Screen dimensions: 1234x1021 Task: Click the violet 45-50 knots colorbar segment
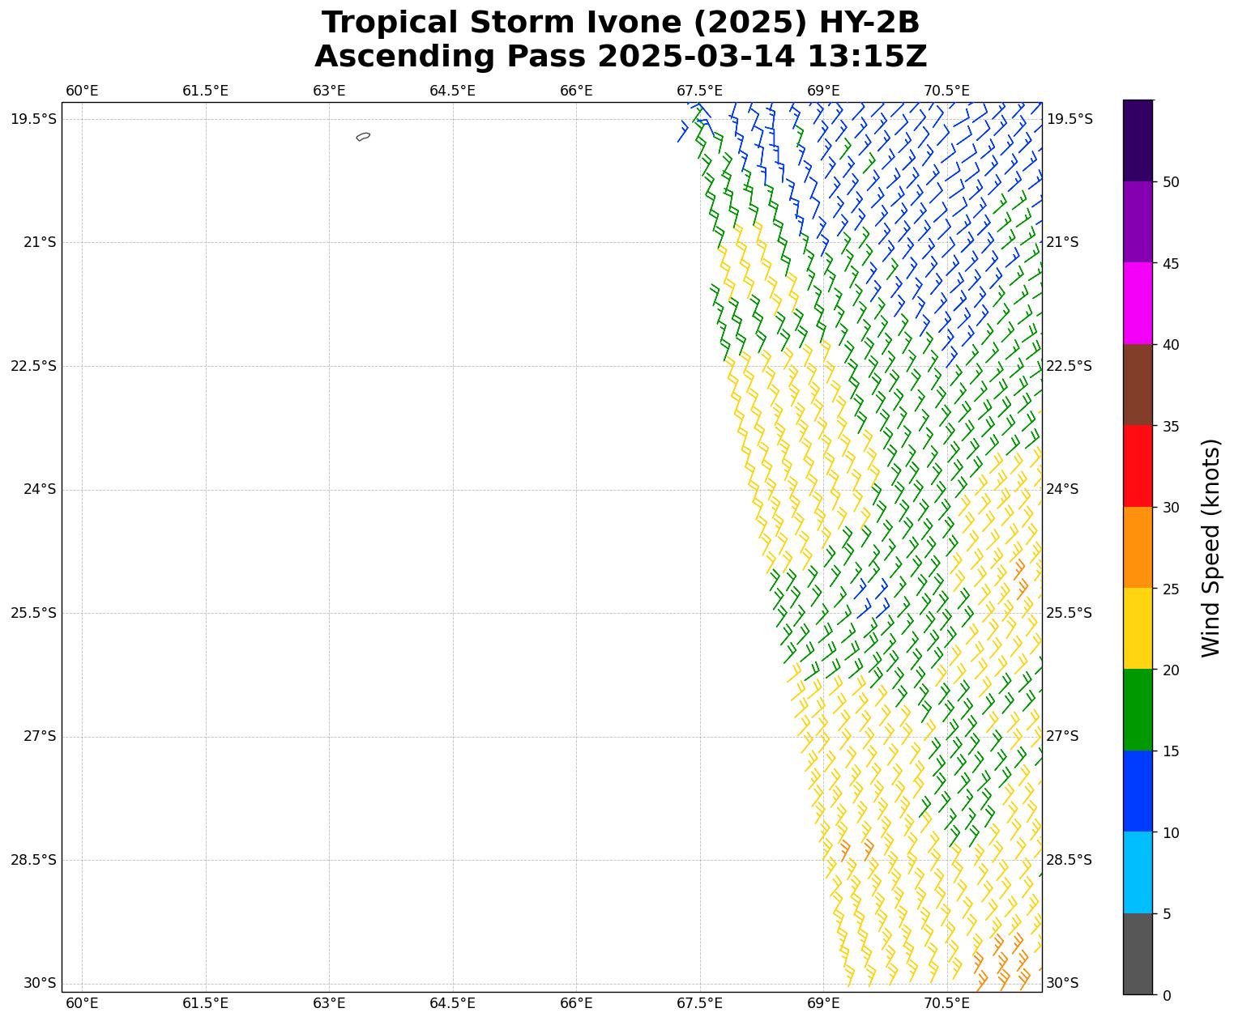pyautogui.click(x=1138, y=222)
